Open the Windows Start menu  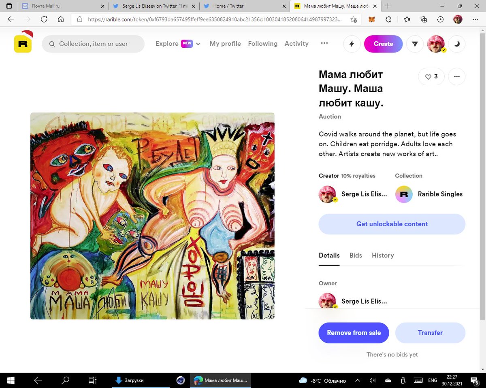[x=11, y=380]
